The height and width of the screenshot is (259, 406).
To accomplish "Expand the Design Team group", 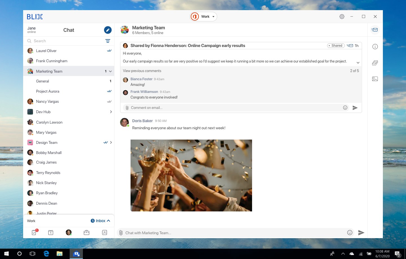I will point(111,142).
